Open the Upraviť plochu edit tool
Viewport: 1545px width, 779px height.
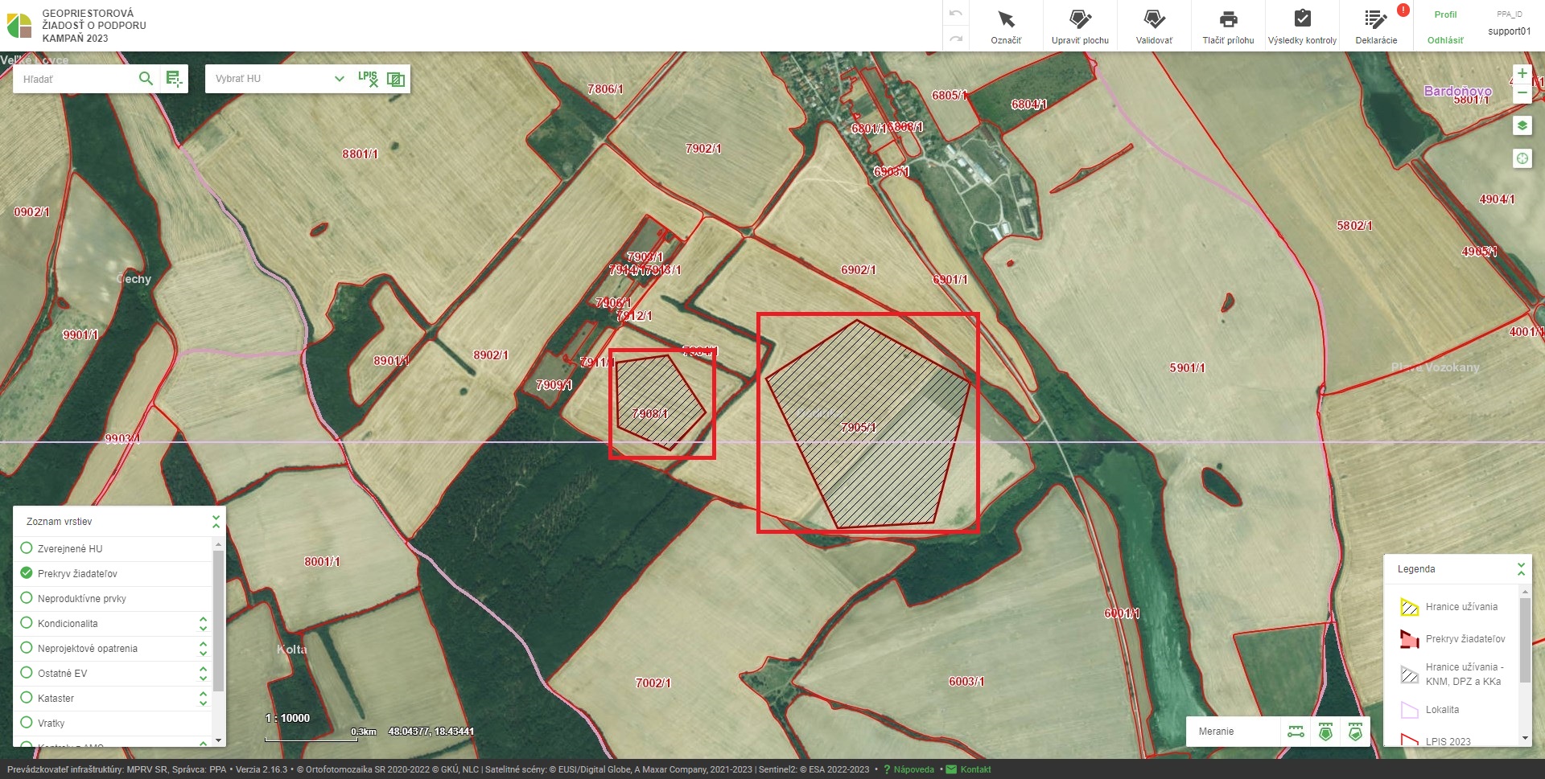[x=1080, y=27]
